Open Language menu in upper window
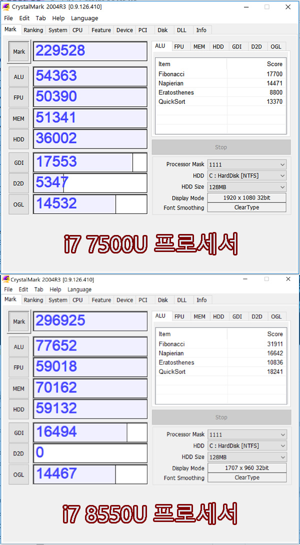The width and height of the screenshot is (300, 545). click(84, 18)
